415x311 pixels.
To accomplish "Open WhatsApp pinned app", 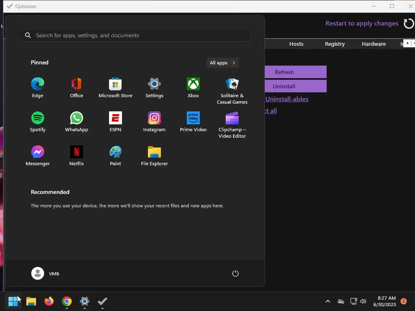I will coord(77,121).
